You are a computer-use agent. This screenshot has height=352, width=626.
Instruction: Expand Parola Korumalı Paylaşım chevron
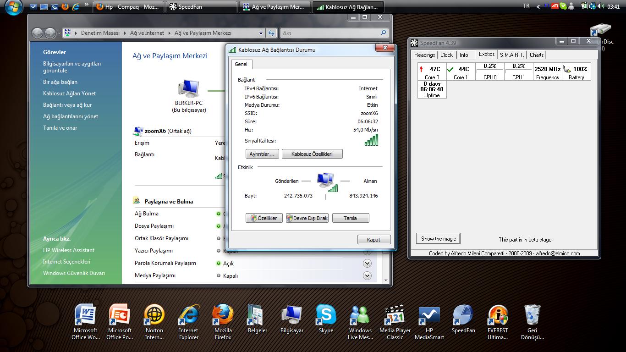pyautogui.click(x=367, y=264)
